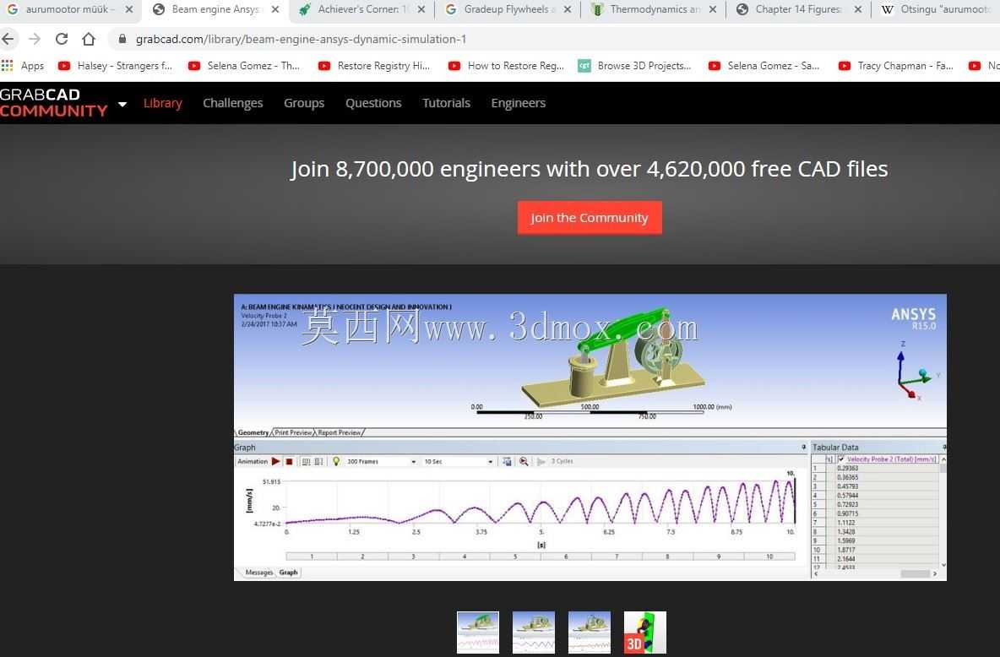
Task: Open the 'Selena Gomez - Sa...' bookmark
Action: (x=764, y=65)
